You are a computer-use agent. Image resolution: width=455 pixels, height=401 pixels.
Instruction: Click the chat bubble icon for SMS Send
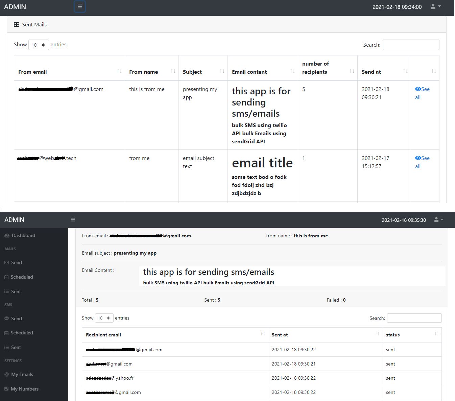[7, 319]
